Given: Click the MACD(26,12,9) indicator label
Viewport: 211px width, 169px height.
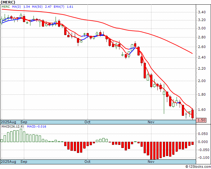Looking at the screenshot, I should pos(13,127).
